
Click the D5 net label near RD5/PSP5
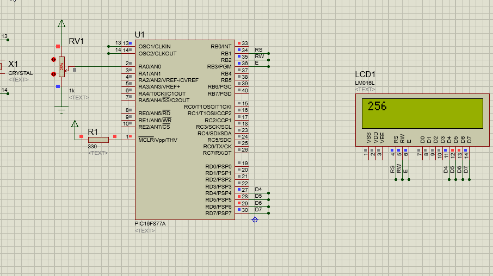pyautogui.click(x=258, y=196)
